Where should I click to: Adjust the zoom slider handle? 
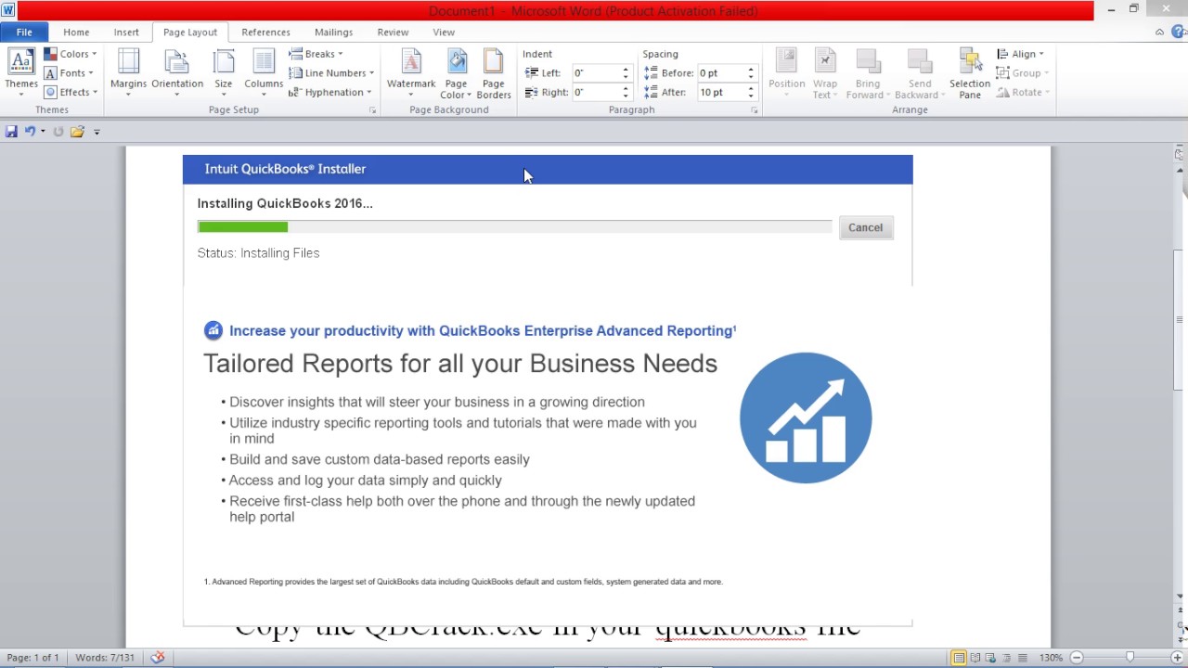click(1130, 658)
